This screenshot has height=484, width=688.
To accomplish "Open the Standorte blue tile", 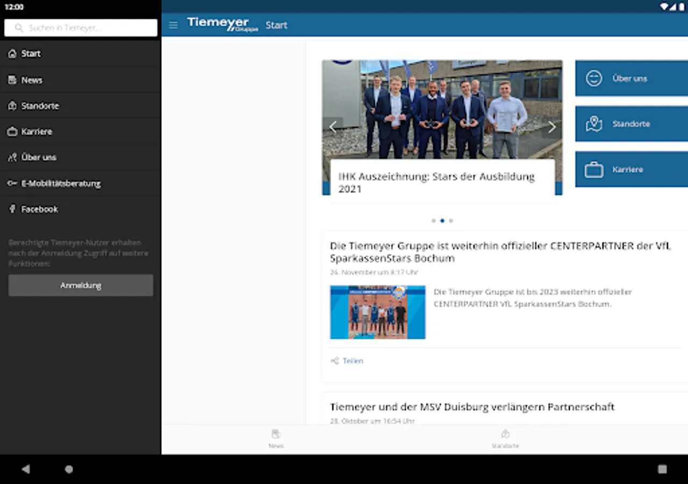I will point(632,124).
